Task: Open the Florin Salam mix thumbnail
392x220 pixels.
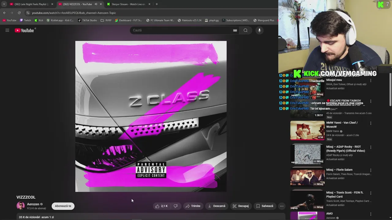Action: point(307,177)
